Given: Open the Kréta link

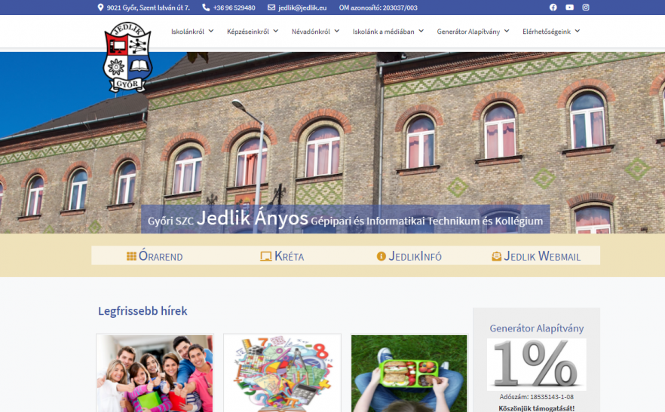Looking at the screenshot, I should pos(289,256).
